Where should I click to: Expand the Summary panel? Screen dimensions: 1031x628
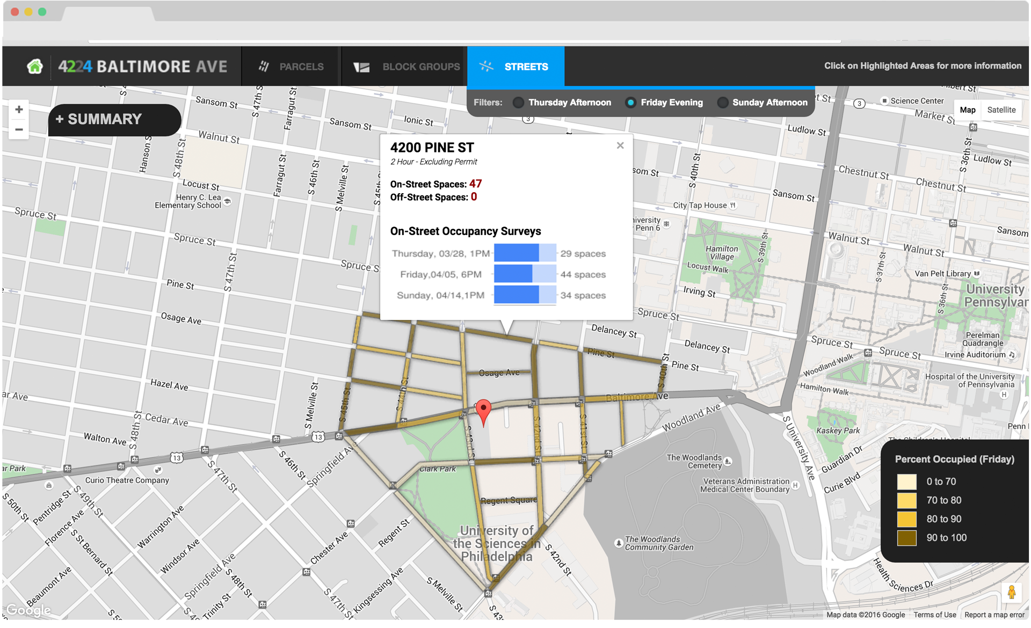[114, 119]
